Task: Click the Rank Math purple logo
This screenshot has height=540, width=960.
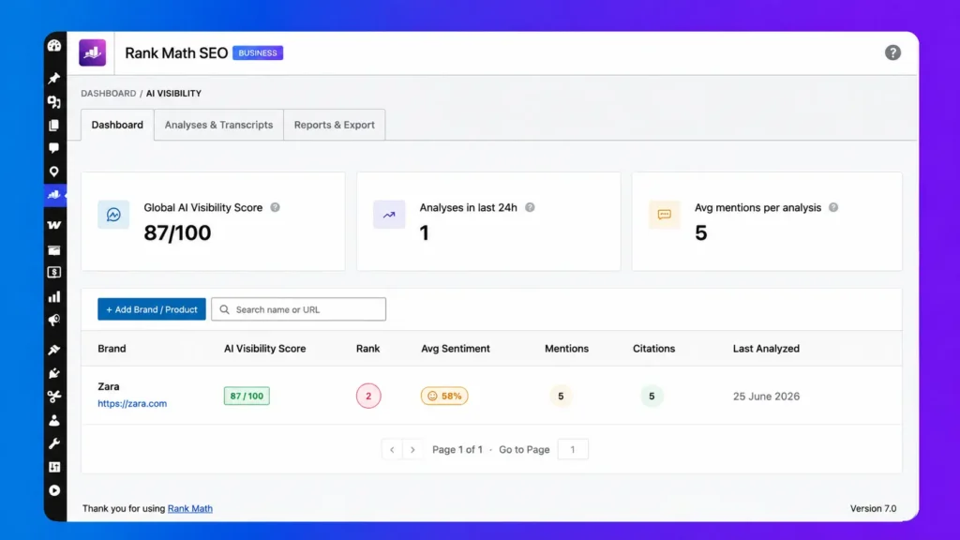Action: (93, 52)
